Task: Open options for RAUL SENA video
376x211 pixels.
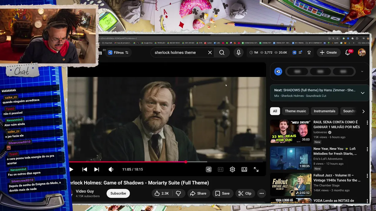Action: (367, 123)
